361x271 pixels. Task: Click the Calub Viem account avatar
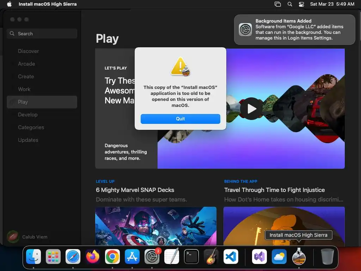click(13, 237)
